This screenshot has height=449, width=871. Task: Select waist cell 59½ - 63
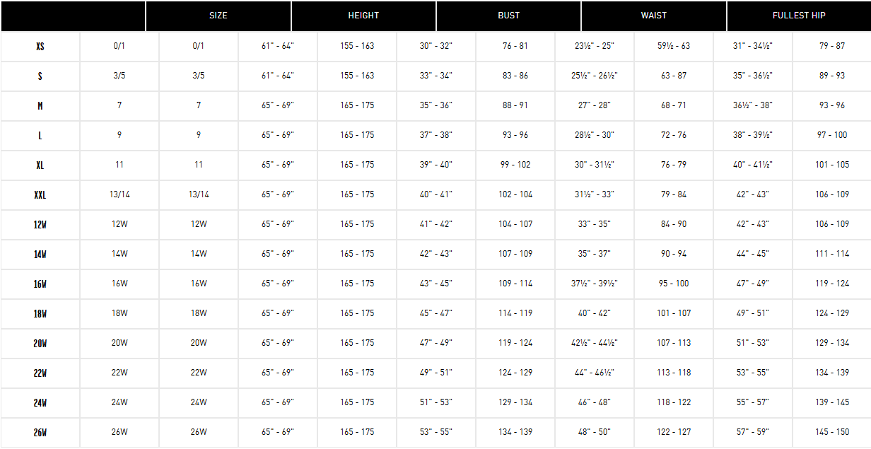pyautogui.click(x=674, y=46)
